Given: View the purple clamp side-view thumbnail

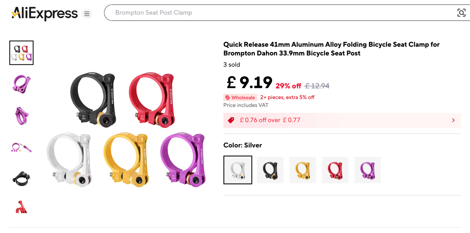Looking at the screenshot, I should click(x=21, y=116).
